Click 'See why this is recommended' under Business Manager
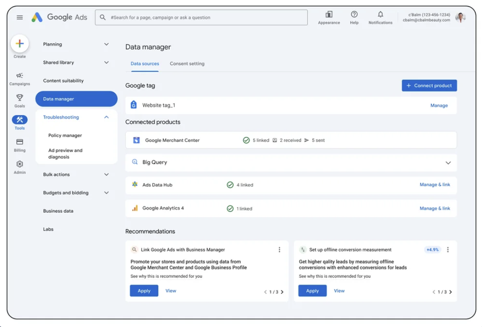This screenshot has width=482, height=327. 166,276
